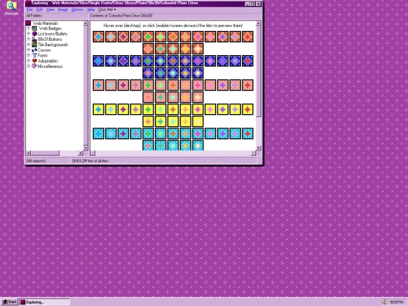Open the File menu
The height and width of the screenshot is (306, 408).
(x=29, y=10)
